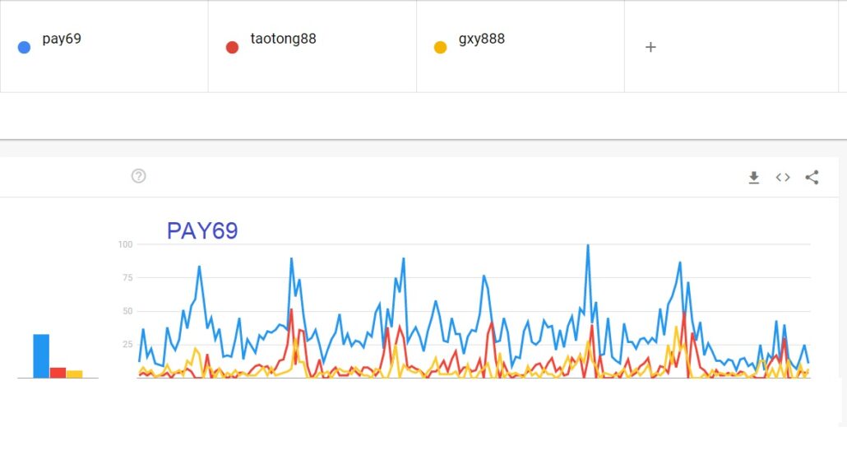Click the 50 y-axis label
This screenshot has width=847, height=469.
point(127,311)
